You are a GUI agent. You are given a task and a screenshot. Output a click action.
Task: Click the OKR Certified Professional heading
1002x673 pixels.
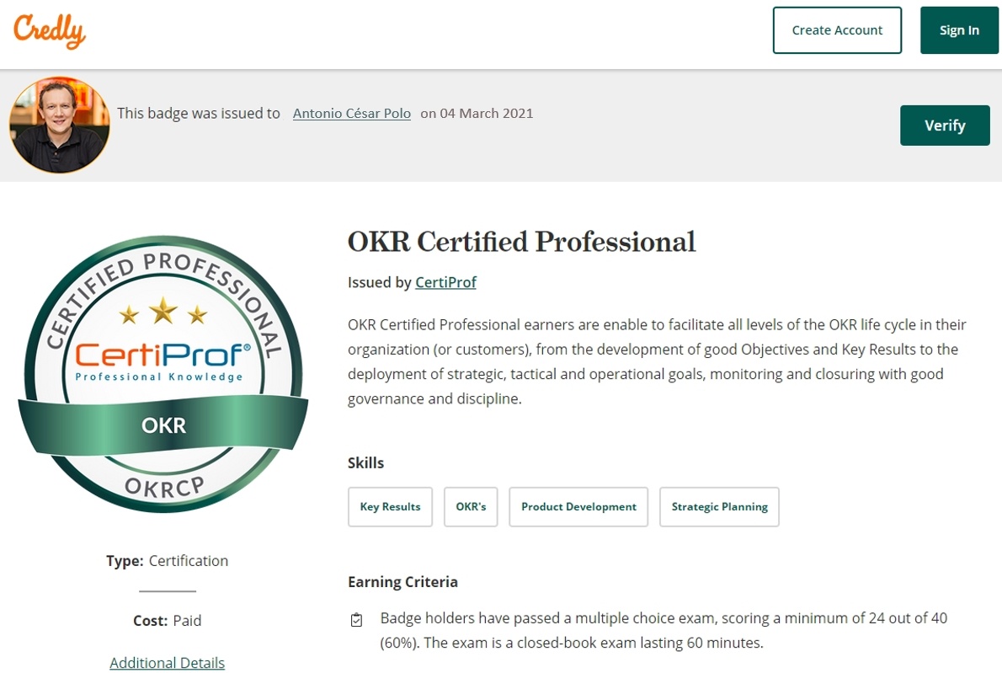(521, 242)
